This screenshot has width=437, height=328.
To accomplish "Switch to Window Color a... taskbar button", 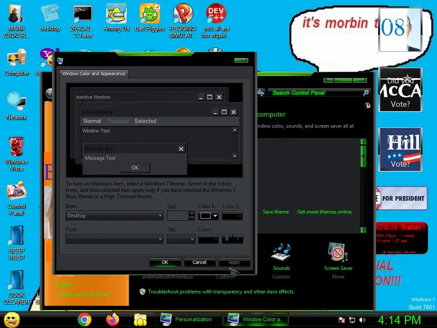I will (256, 319).
